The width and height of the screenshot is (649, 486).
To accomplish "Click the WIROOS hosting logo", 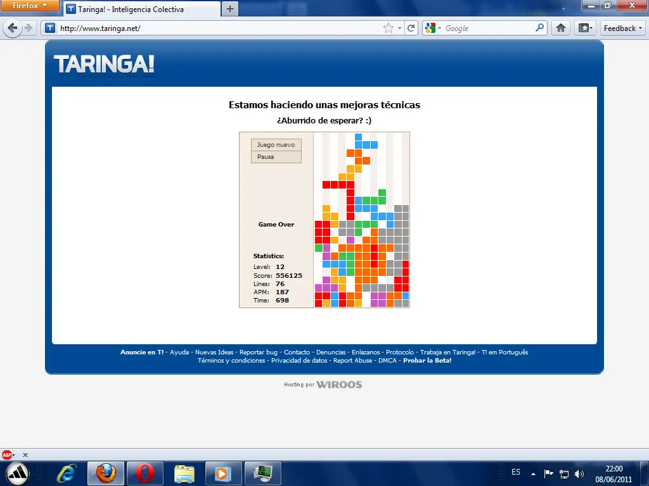I will coord(339,385).
